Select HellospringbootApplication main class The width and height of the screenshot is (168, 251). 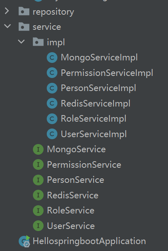[x=89, y=241]
